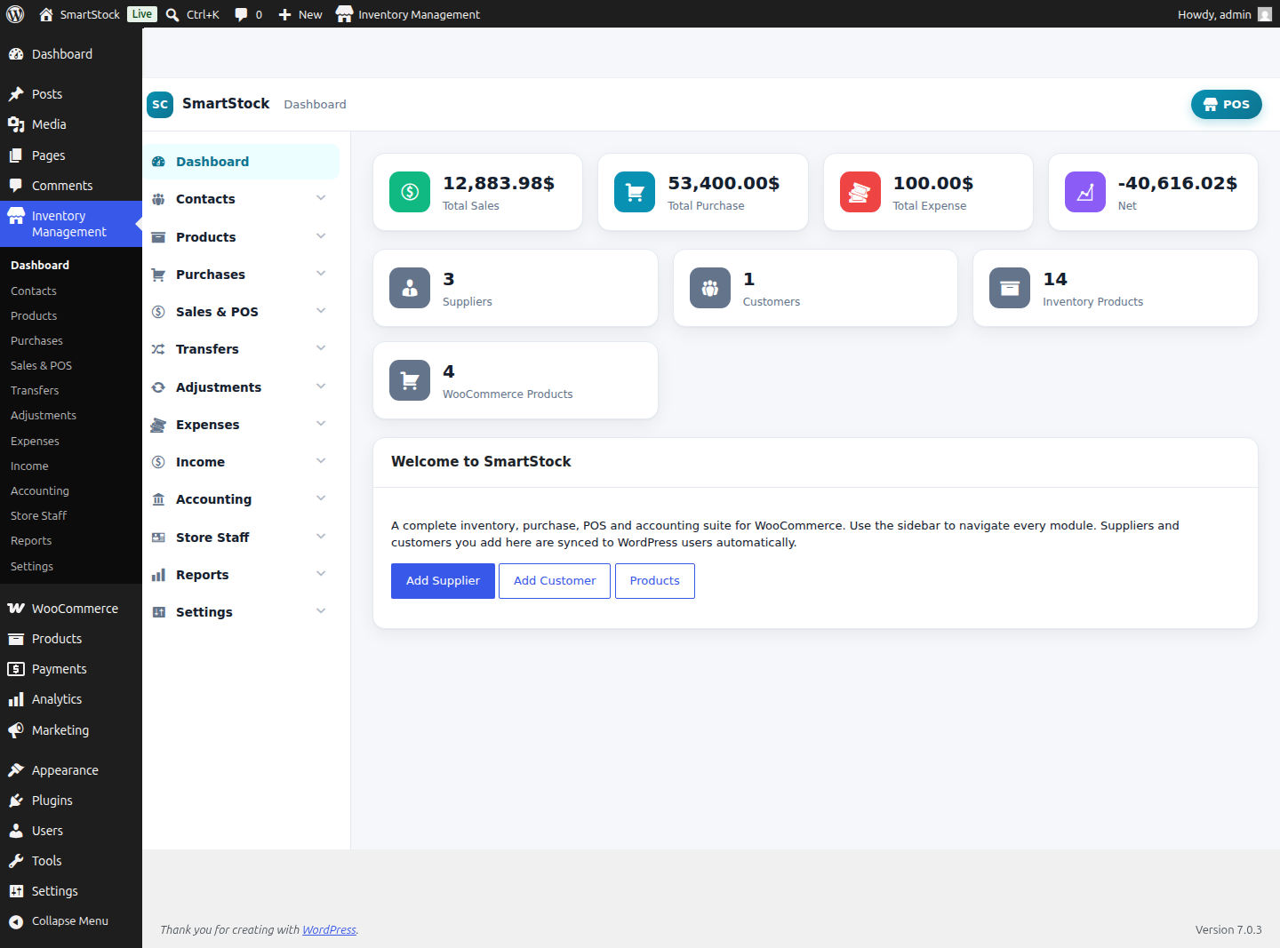Expand the Products chevron in SmartStock menu
Screen dimensions: 1280x948
click(x=321, y=236)
